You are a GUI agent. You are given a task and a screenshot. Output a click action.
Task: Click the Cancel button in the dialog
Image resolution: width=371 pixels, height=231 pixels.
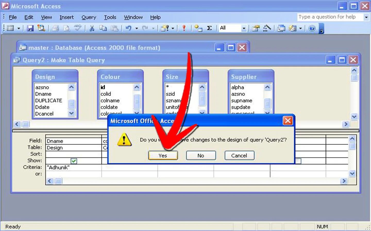click(x=239, y=156)
